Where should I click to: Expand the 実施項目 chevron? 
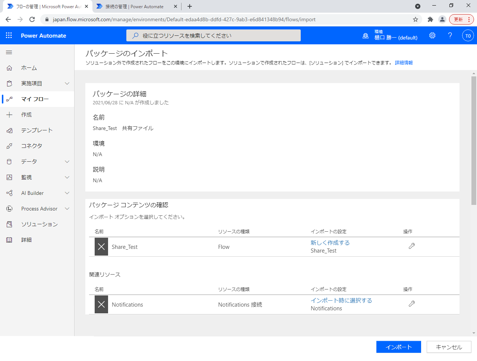coord(67,83)
